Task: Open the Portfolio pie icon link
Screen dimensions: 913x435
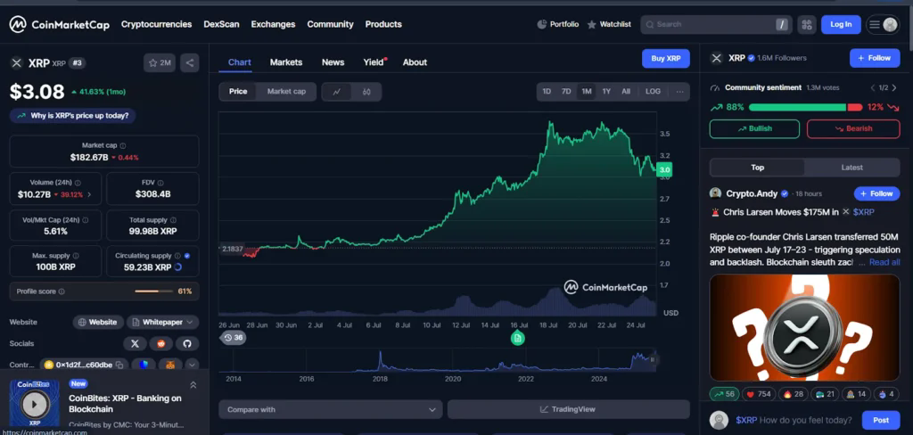Action: click(558, 24)
